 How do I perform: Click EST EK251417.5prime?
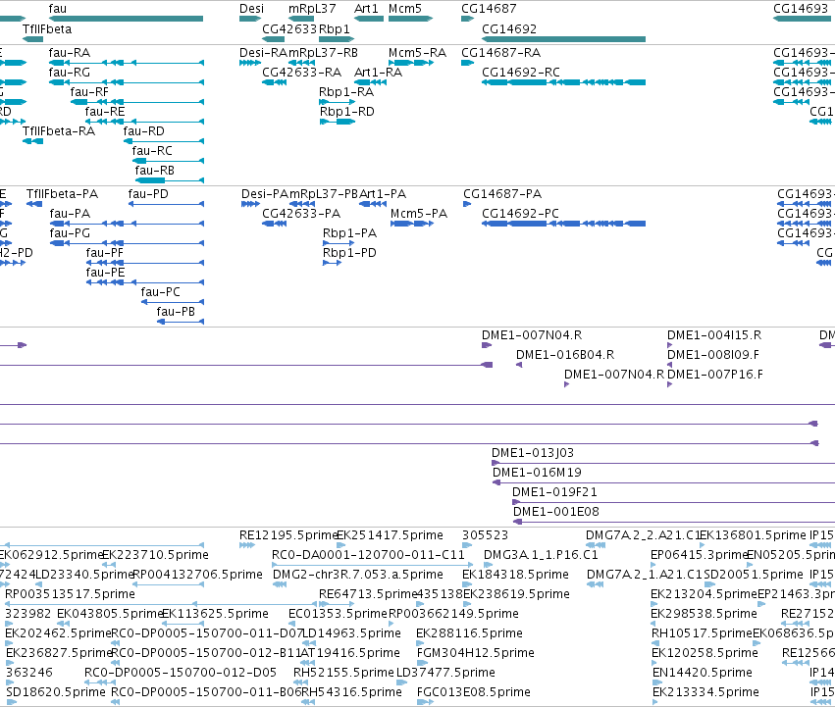pyautogui.click(x=390, y=534)
